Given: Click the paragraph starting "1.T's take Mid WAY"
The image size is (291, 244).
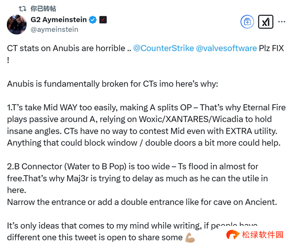Looking at the screenshot, I should (x=144, y=125).
